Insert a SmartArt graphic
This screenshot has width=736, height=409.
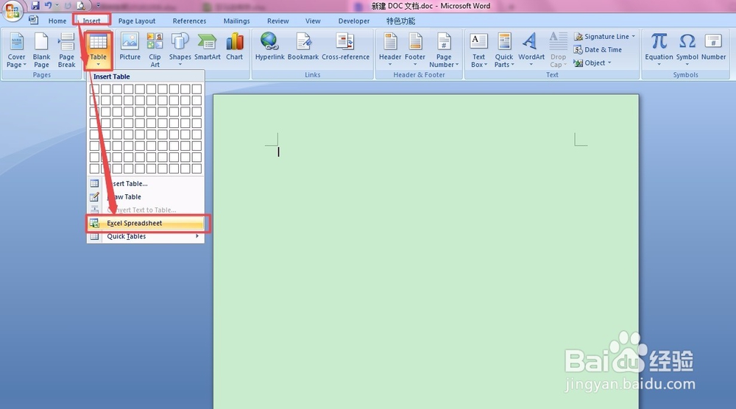[x=207, y=47]
